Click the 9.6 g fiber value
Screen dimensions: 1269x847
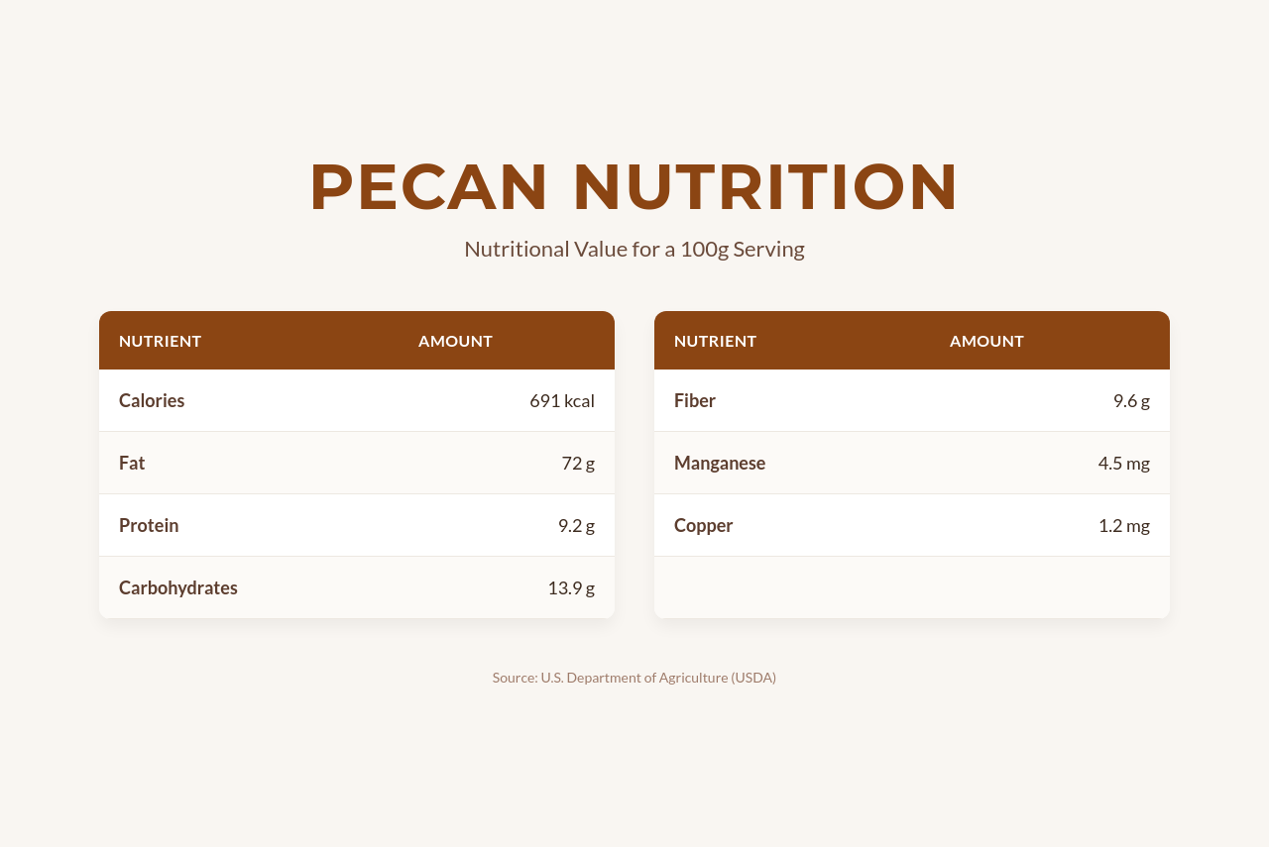[x=1131, y=401]
